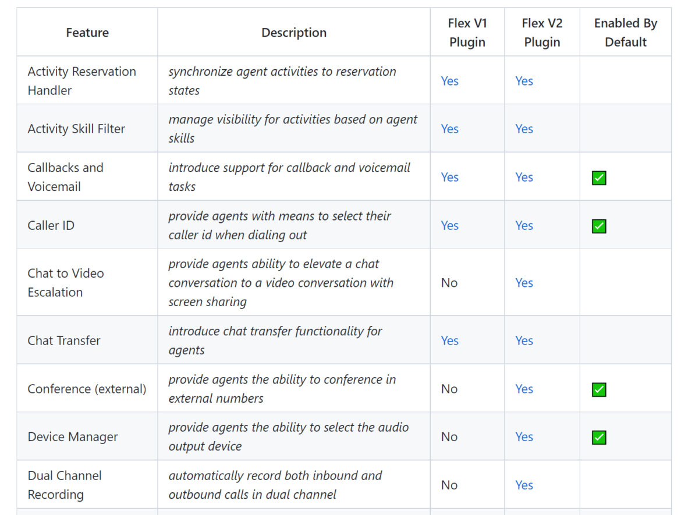Open Dual Channel Recording Flex V2 link

tap(524, 485)
